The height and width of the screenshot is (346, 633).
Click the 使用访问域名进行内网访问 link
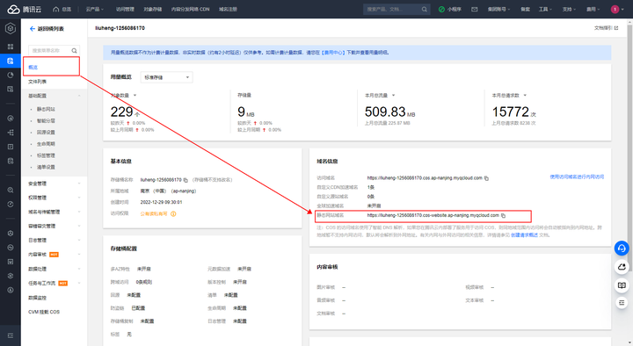point(577,177)
